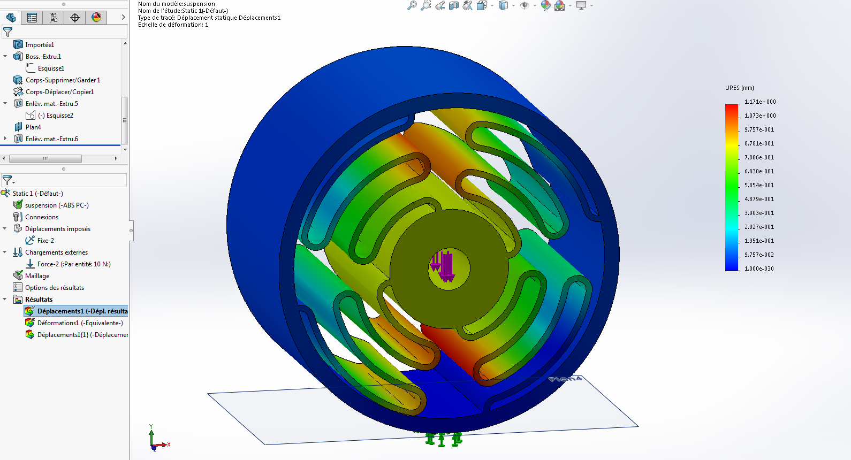Open the Apply Scene dropdown arrow
Image resolution: width=851 pixels, height=460 pixels.
click(570, 6)
